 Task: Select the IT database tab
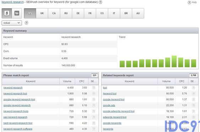point(114,13)
